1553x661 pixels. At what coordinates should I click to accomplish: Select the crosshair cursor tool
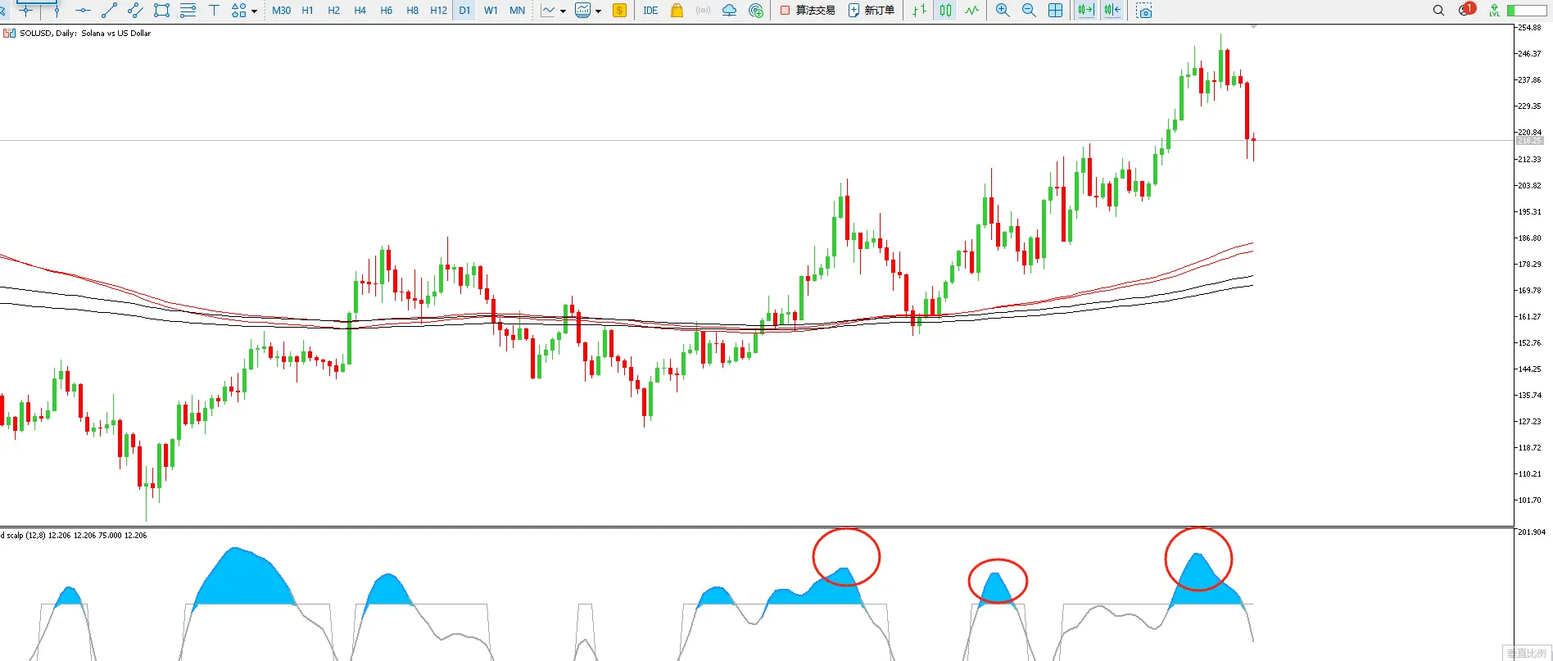(27, 11)
